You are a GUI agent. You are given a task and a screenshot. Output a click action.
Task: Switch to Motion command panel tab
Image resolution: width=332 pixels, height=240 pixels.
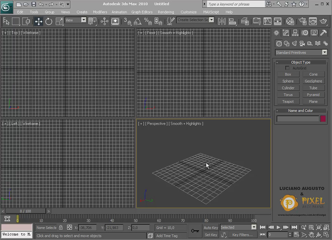pos(305,32)
